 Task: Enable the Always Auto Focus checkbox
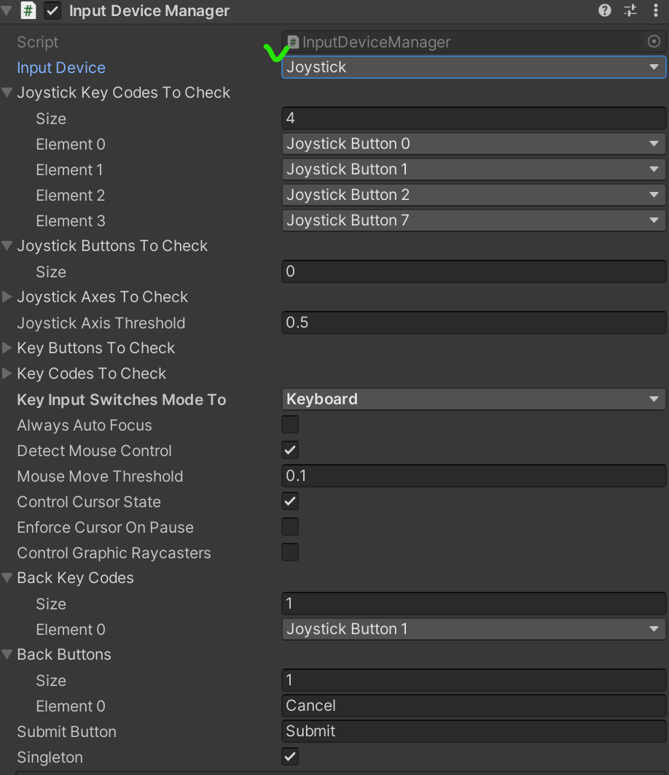coord(290,425)
